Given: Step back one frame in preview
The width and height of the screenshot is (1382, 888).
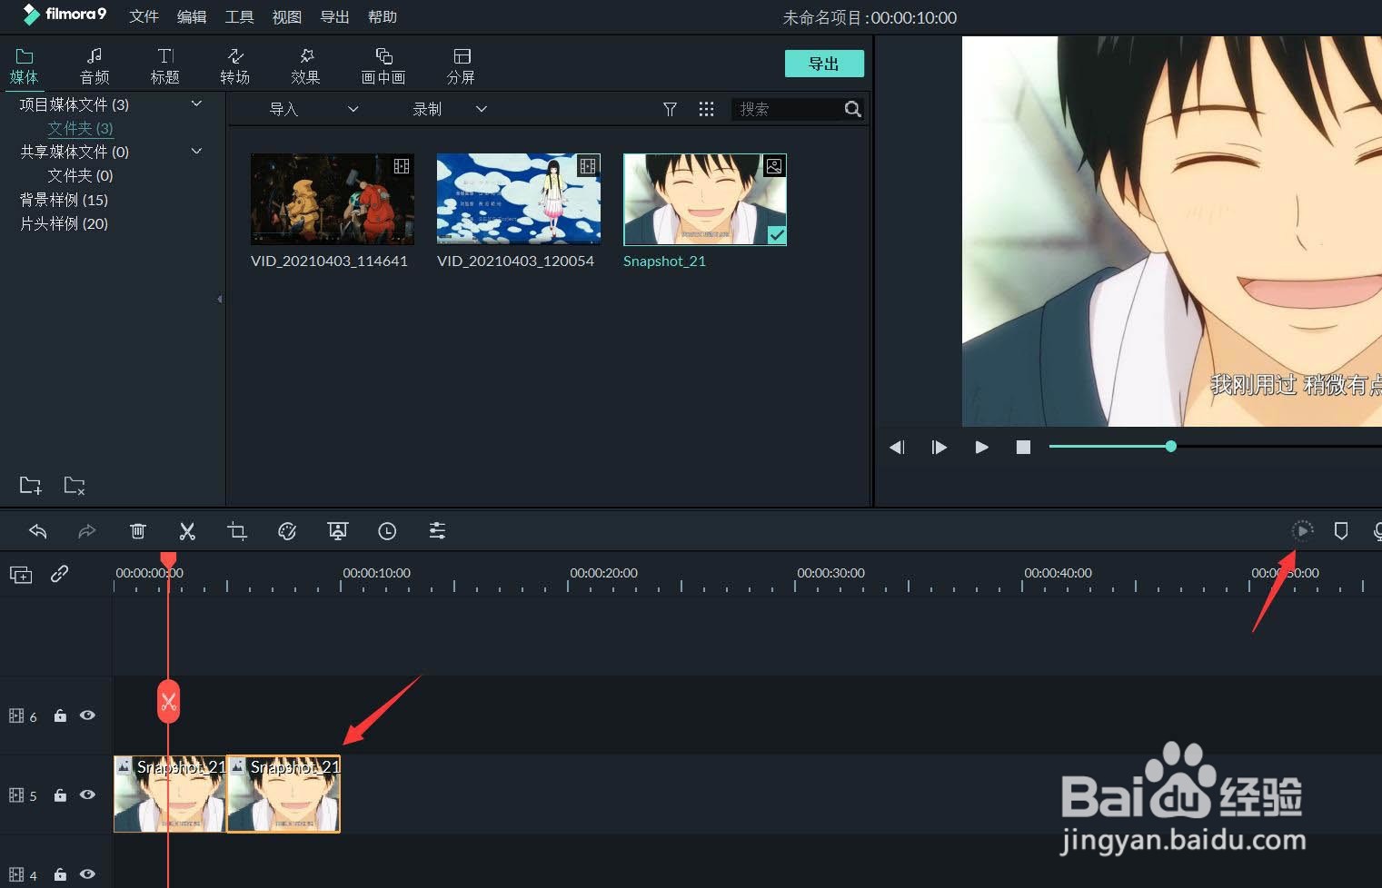Looking at the screenshot, I should click(x=897, y=447).
